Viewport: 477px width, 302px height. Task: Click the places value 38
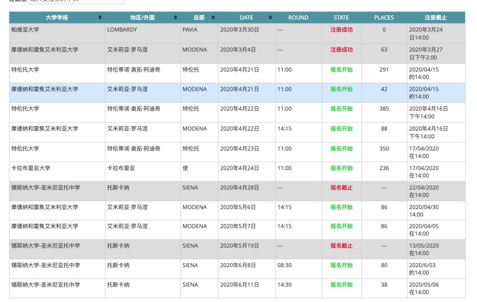[x=384, y=285]
